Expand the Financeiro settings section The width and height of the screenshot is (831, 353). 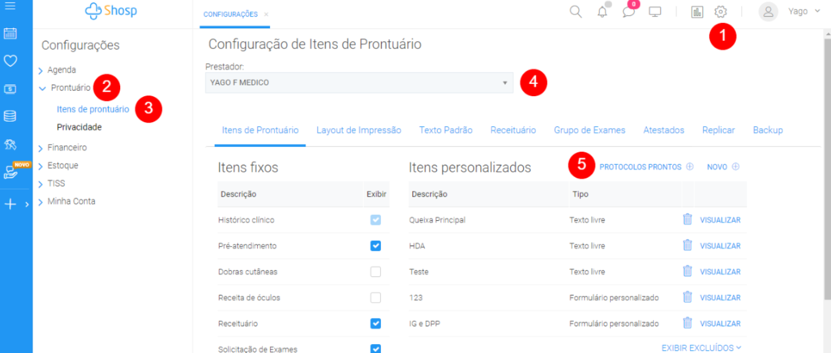click(x=67, y=148)
